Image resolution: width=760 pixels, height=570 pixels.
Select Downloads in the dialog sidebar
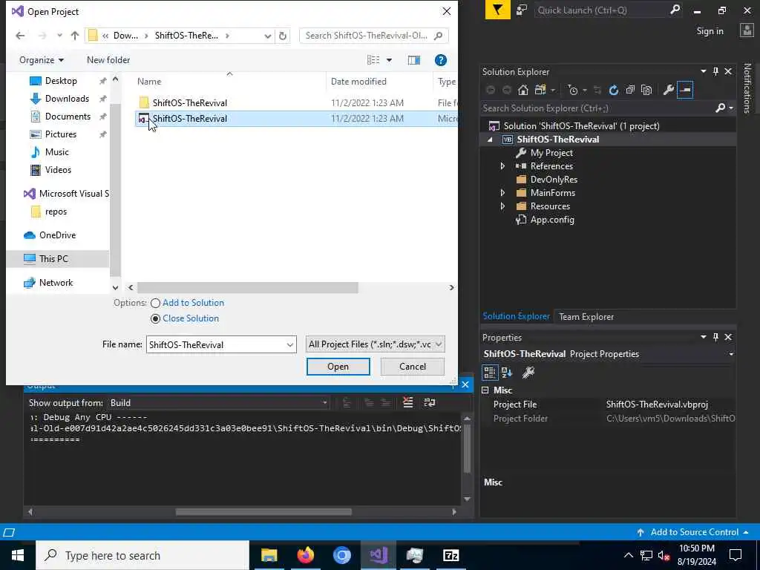click(67, 99)
